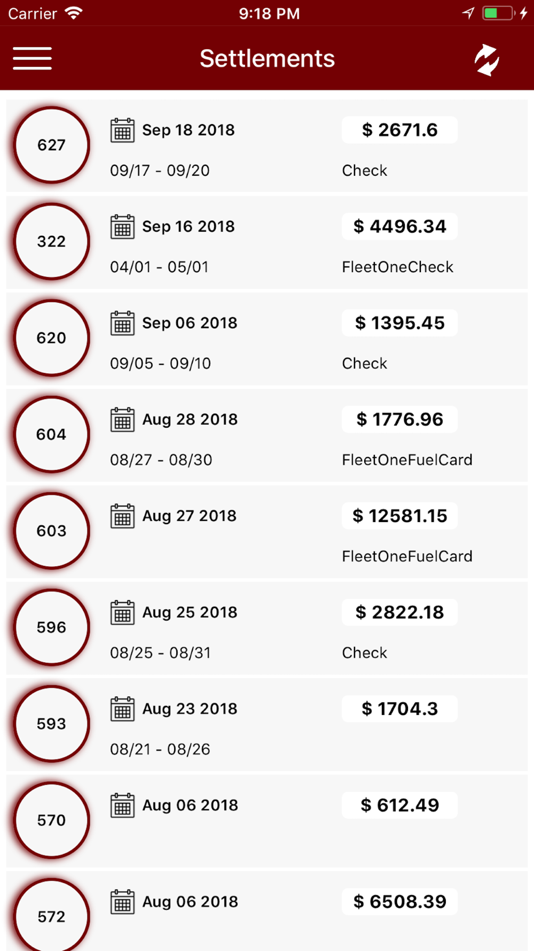This screenshot has width=534, height=951.
Task: Open the $ 4496.34 amount
Action: [x=399, y=226]
